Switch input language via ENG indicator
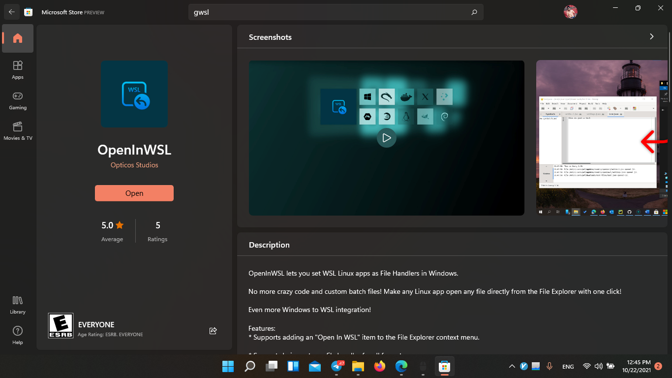This screenshot has height=378, width=672. click(x=568, y=367)
